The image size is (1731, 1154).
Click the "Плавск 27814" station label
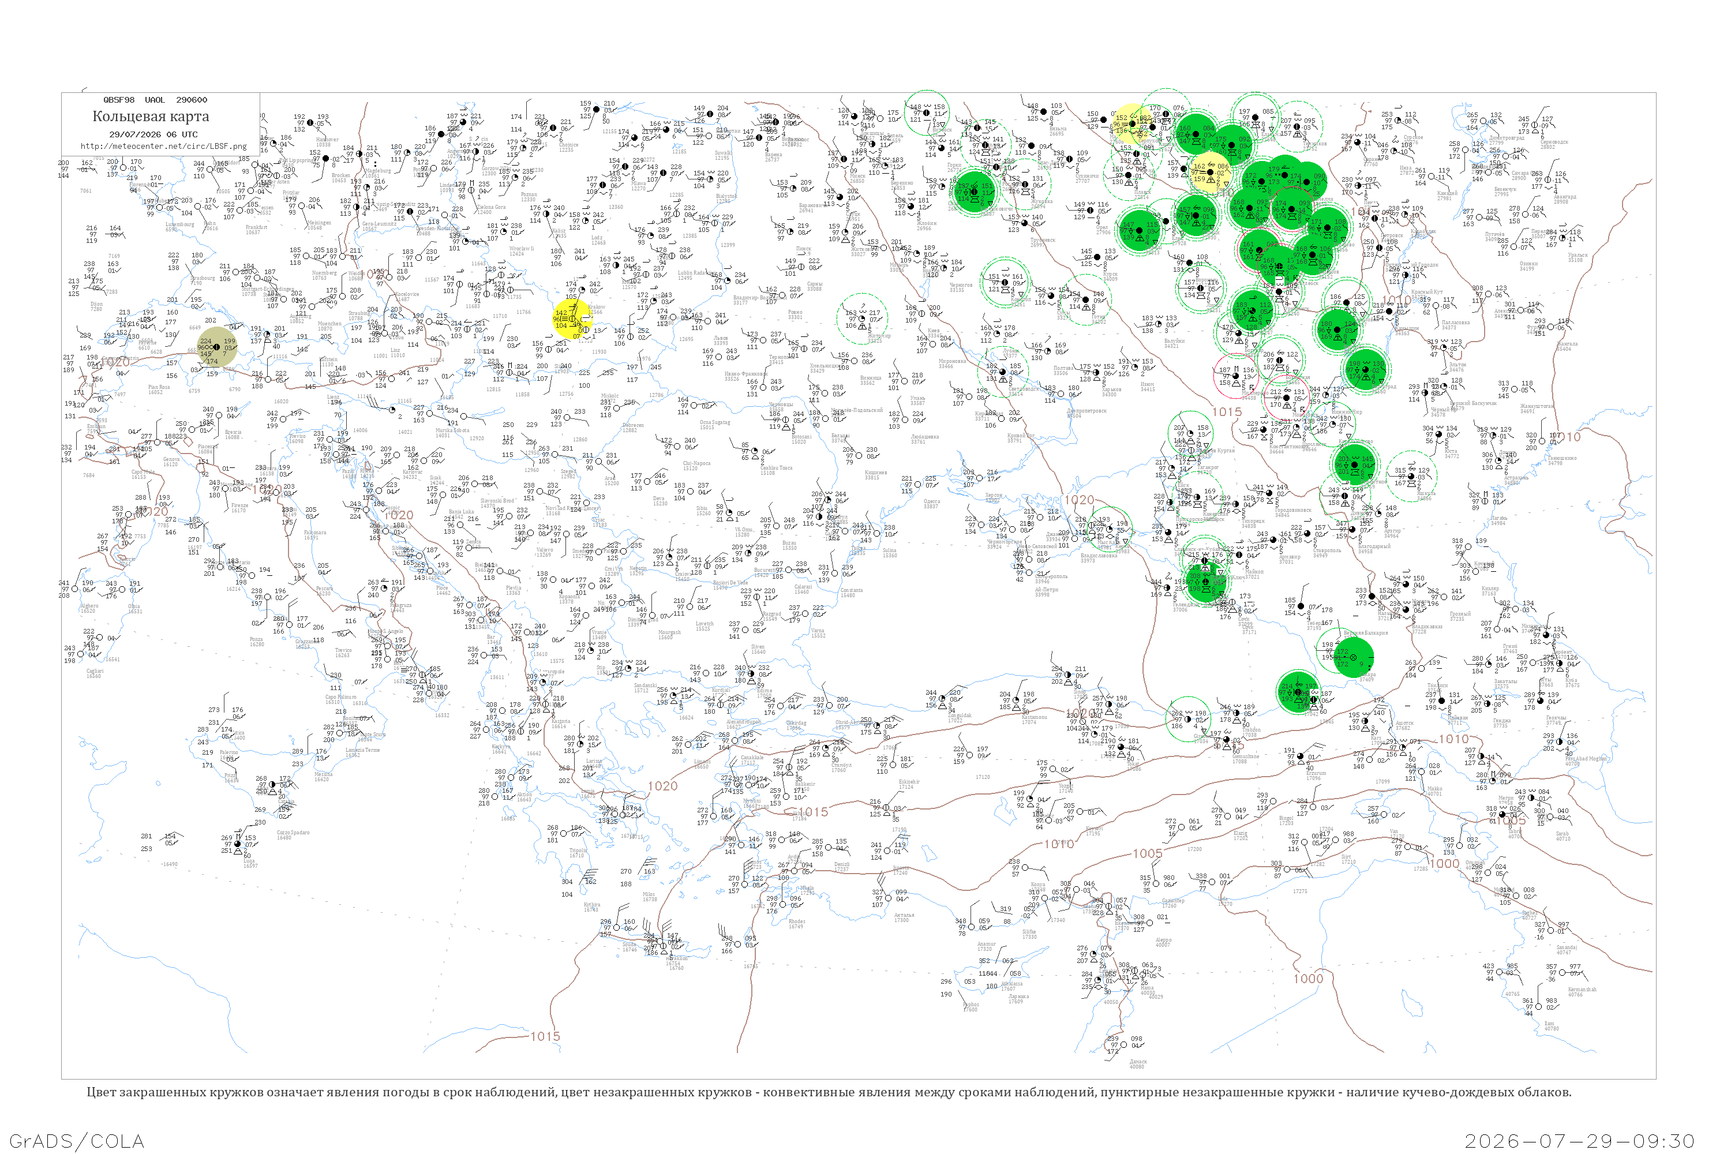pos(1142,194)
